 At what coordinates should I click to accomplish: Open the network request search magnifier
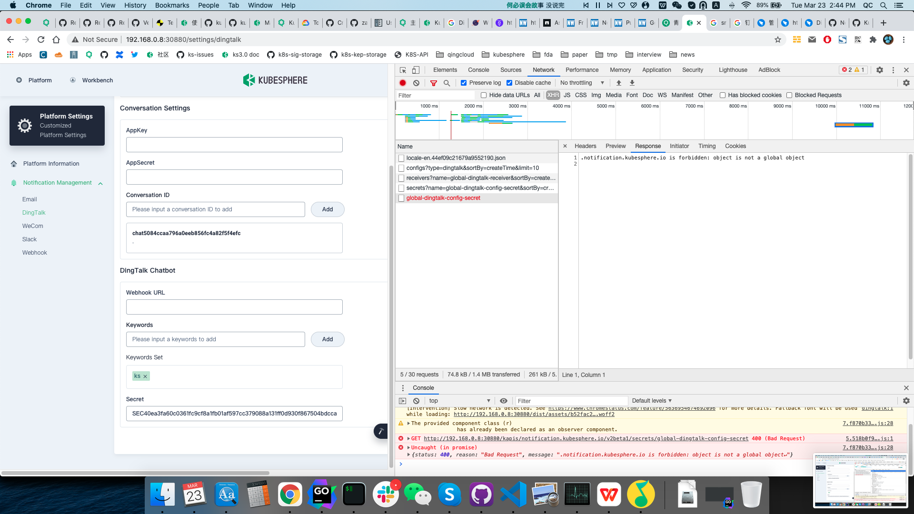tap(447, 82)
